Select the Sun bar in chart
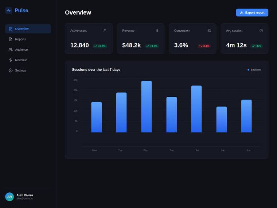The width and height of the screenshot is (277, 208). point(246,116)
